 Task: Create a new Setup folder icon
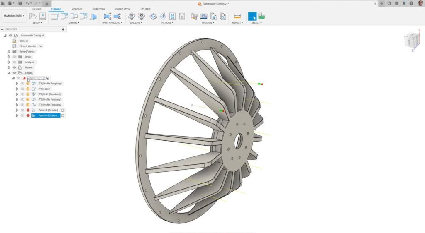pyautogui.click(x=33, y=17)
